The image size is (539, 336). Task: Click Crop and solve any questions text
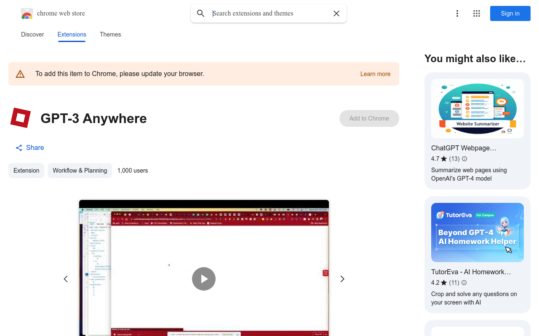click(474, 298)
